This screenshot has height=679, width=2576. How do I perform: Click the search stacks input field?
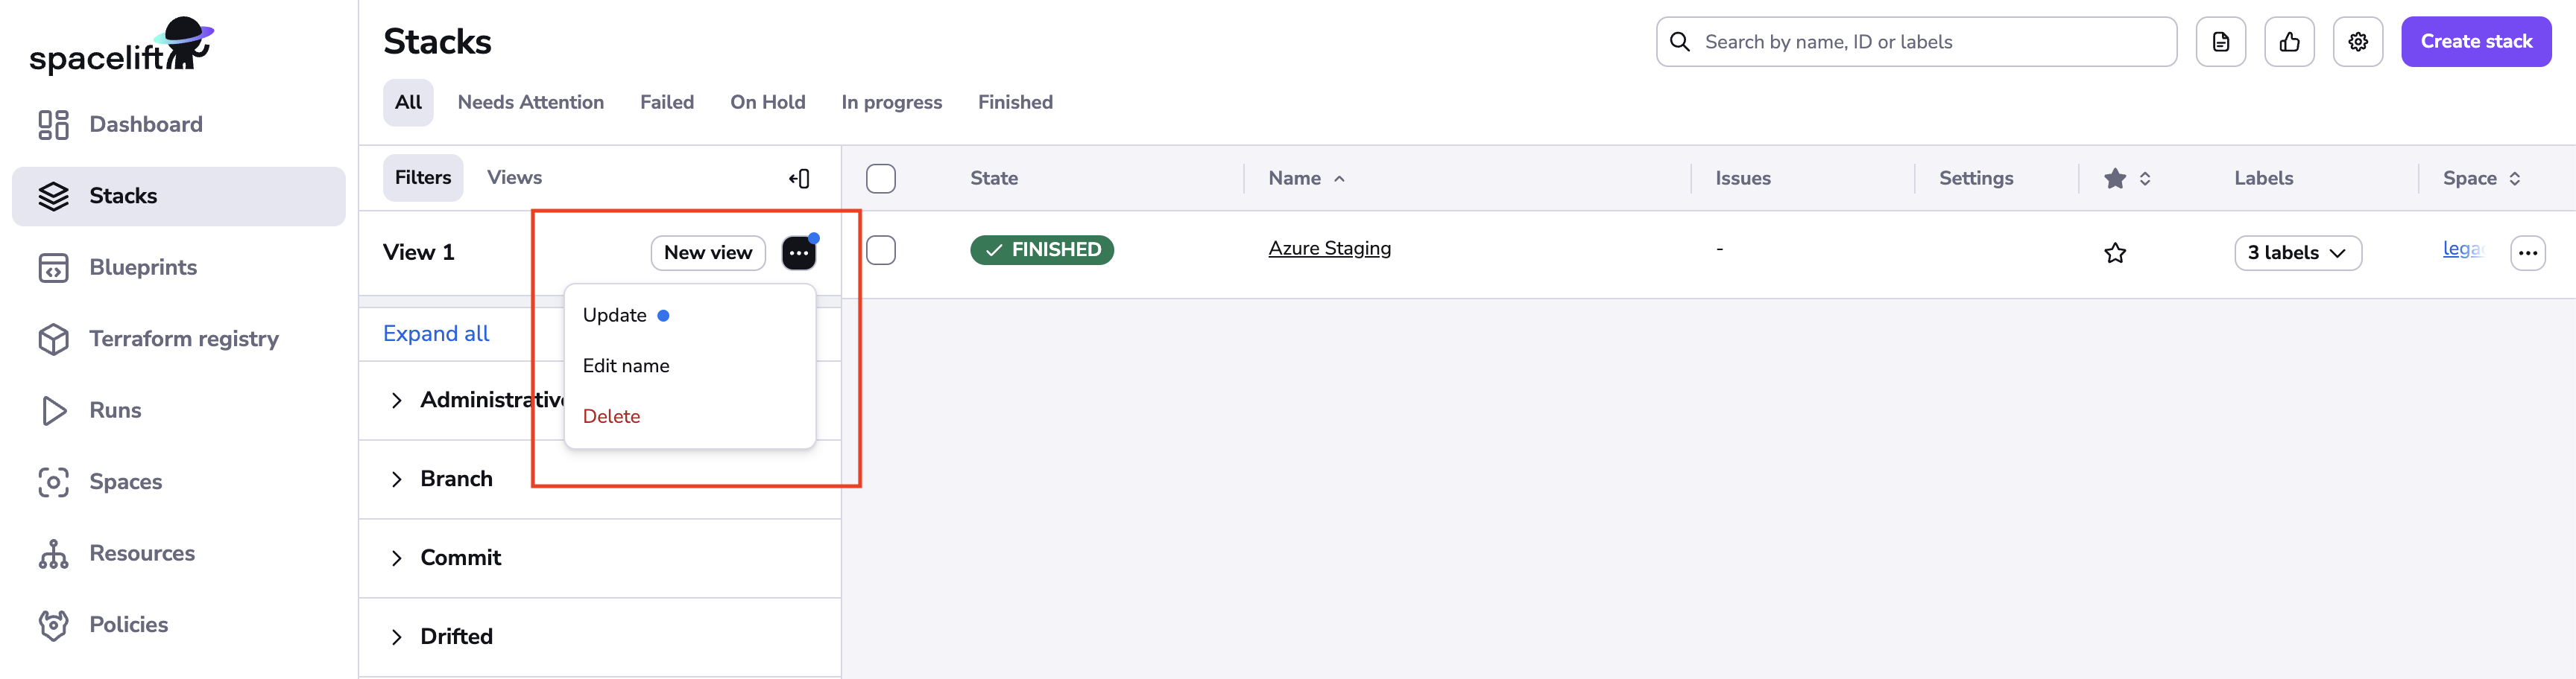click(1914, 41)
